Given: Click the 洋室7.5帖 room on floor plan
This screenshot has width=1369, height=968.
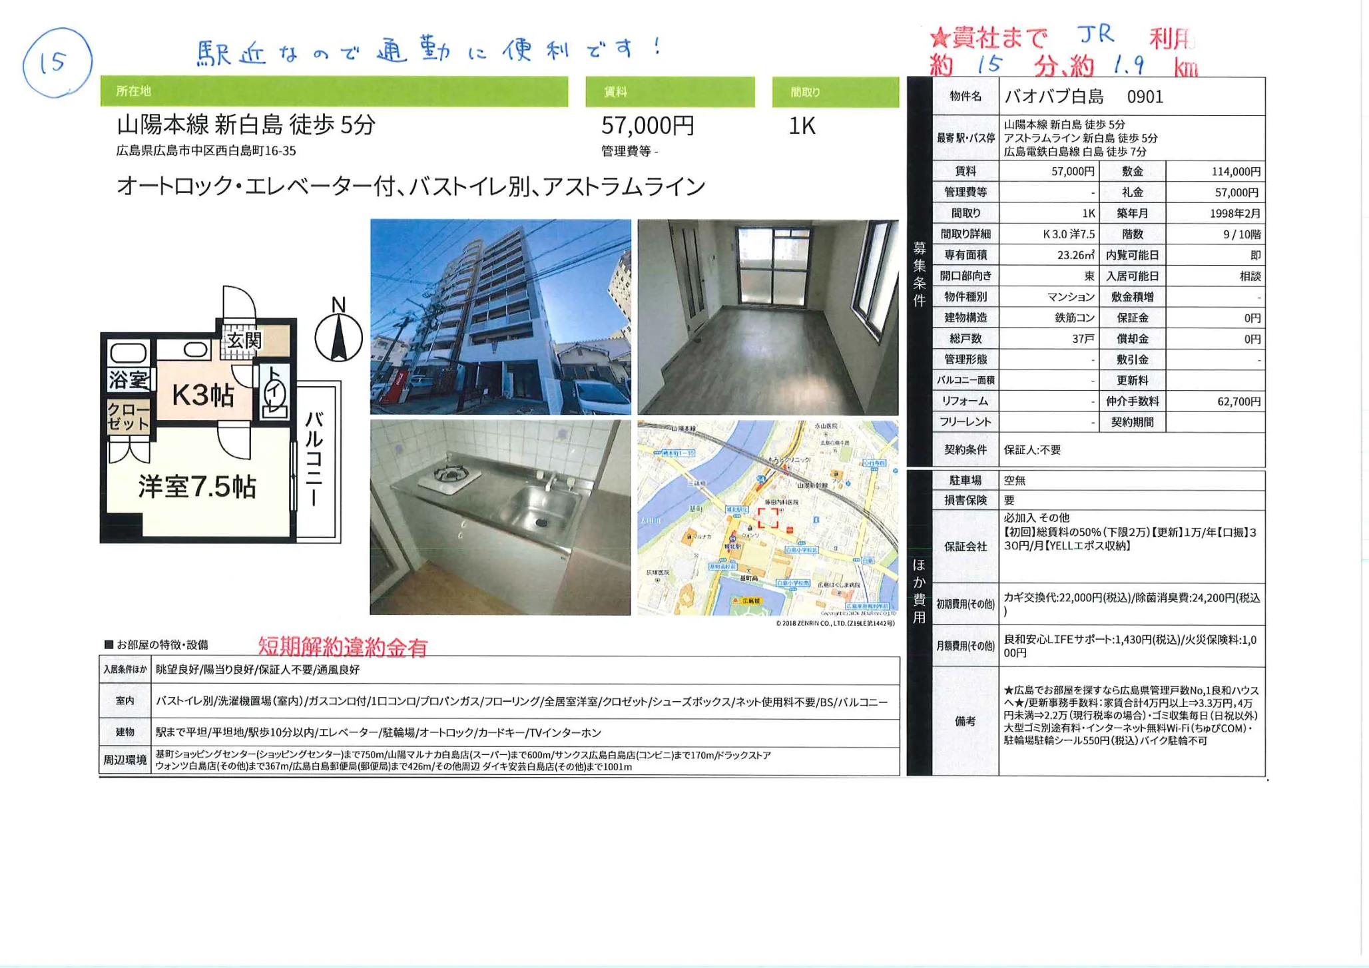Looking at the screenshot, I should [197, 487].
